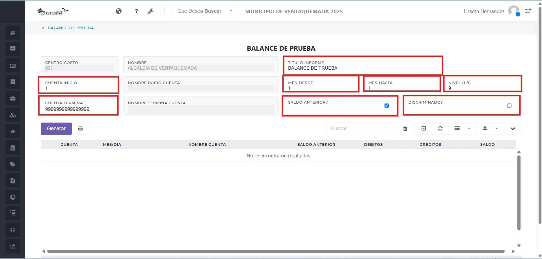Click the trash icon next to the Buscar field
This screenshot has width=542, height=259.
click(405, 129)
